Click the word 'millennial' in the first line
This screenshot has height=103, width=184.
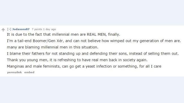click(61, 35)
